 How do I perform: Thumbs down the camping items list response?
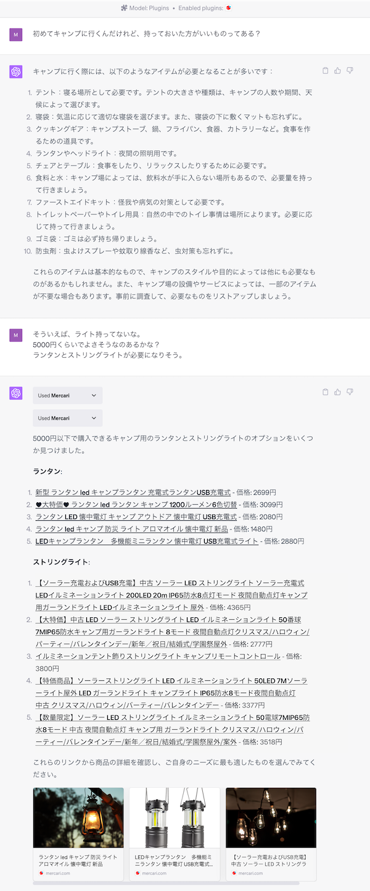click(350, 70)
